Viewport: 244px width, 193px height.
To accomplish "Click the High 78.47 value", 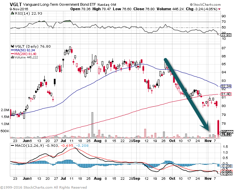I will coord(102,9).
